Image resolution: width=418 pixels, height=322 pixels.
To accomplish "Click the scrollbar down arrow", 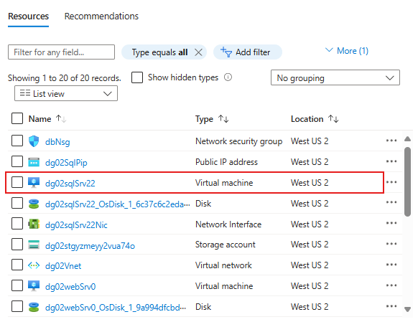I will pos(407,309).
